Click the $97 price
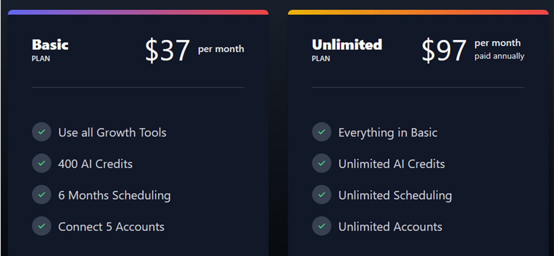Image resolution: width=554 pixels, height=256 pixels. (x=444, y=50)
